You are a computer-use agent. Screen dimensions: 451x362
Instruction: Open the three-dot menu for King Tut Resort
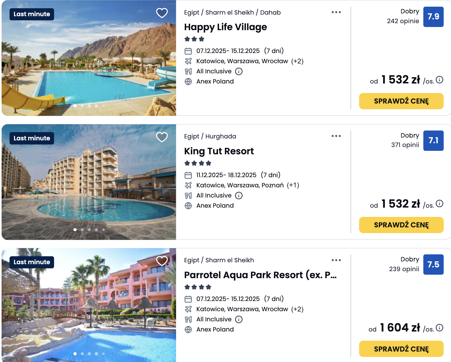[336, 136]
